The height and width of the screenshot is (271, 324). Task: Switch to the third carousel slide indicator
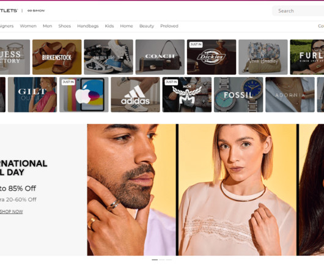[x=169, y=260]
